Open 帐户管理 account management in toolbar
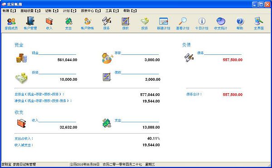The height and width of the screenshot is (168, 272). [x=30, y=24]
